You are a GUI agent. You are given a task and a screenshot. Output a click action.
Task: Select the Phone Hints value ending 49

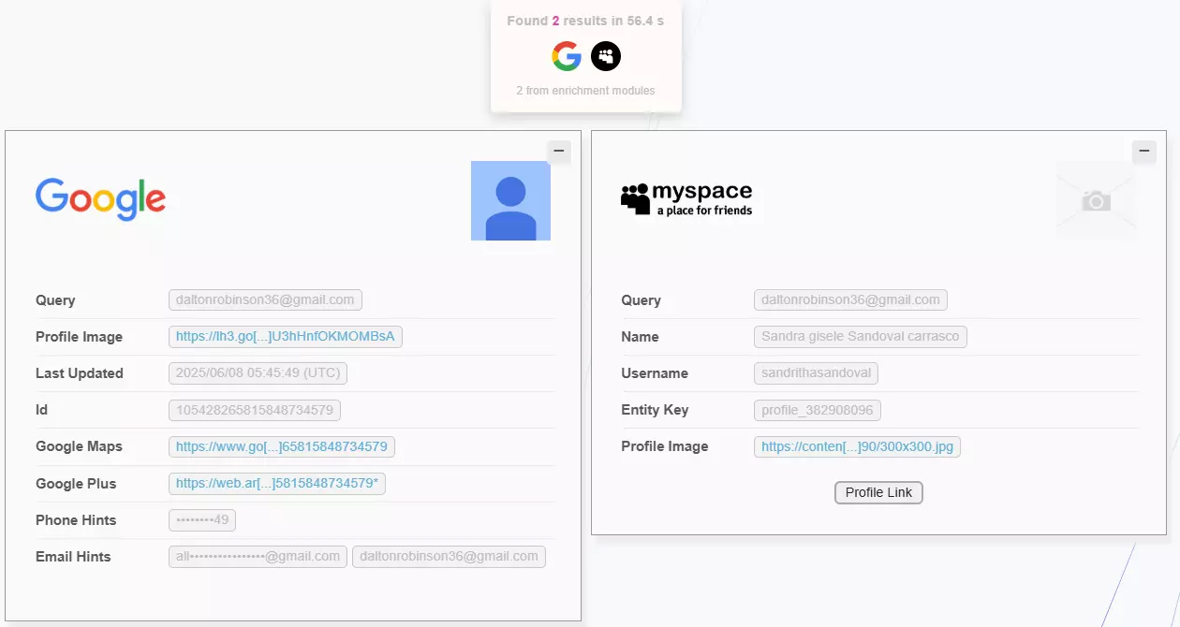click(202, 520)
